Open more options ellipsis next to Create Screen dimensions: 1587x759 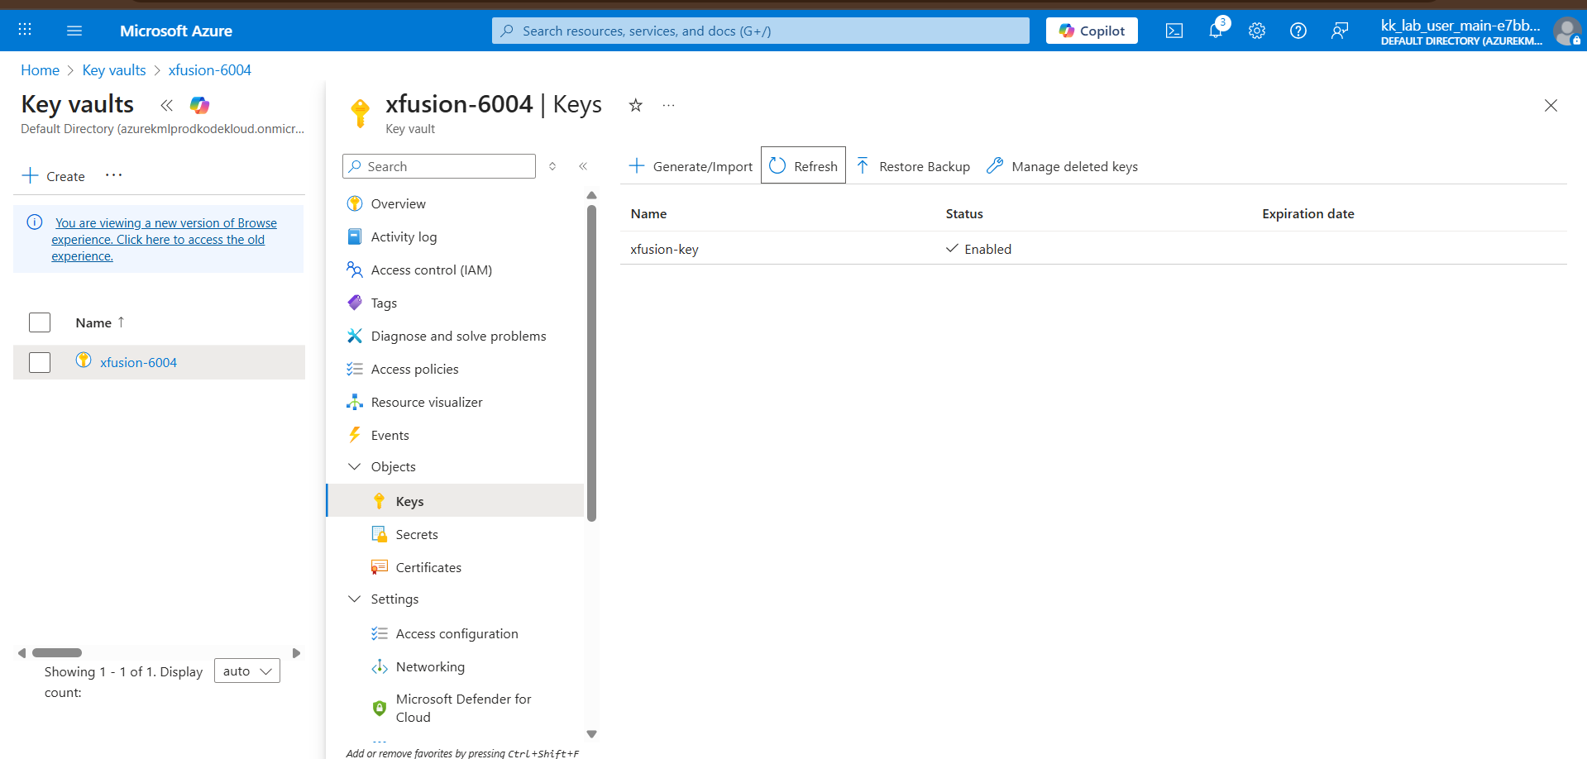(114, 175)
